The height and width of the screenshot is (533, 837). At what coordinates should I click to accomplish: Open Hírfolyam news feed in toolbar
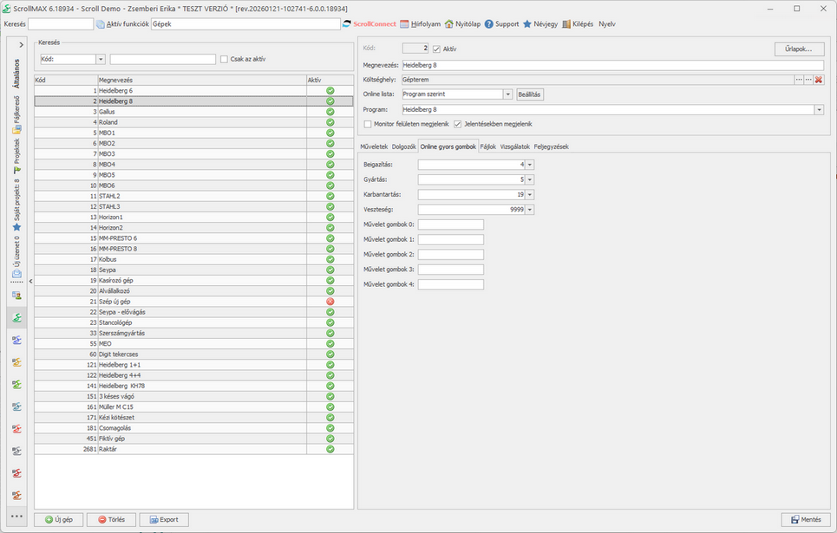405,24
